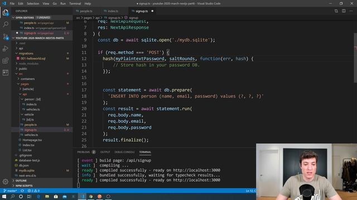Image resolution: width=357 pixels, height=200 pixels.
Task: Click the Open Changes icon in editor title bar
Action: tap(336, 11)
